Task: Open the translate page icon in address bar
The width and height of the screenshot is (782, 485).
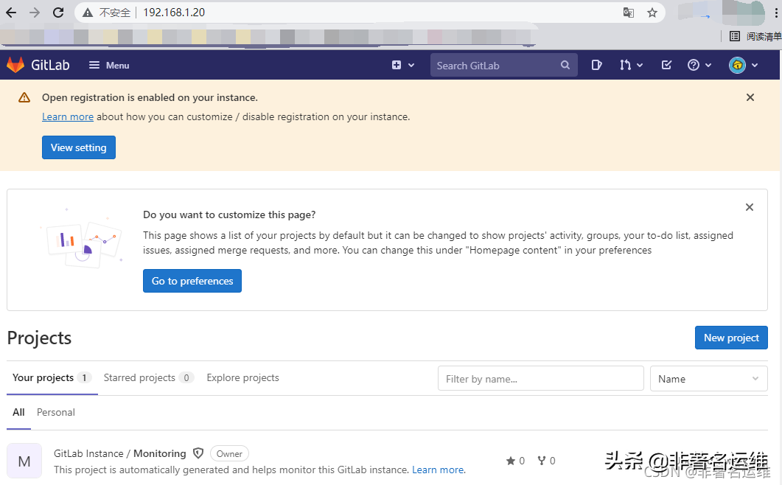Action: point(629,13)
